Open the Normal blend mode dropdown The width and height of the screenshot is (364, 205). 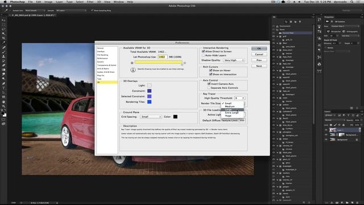point(335,120)
